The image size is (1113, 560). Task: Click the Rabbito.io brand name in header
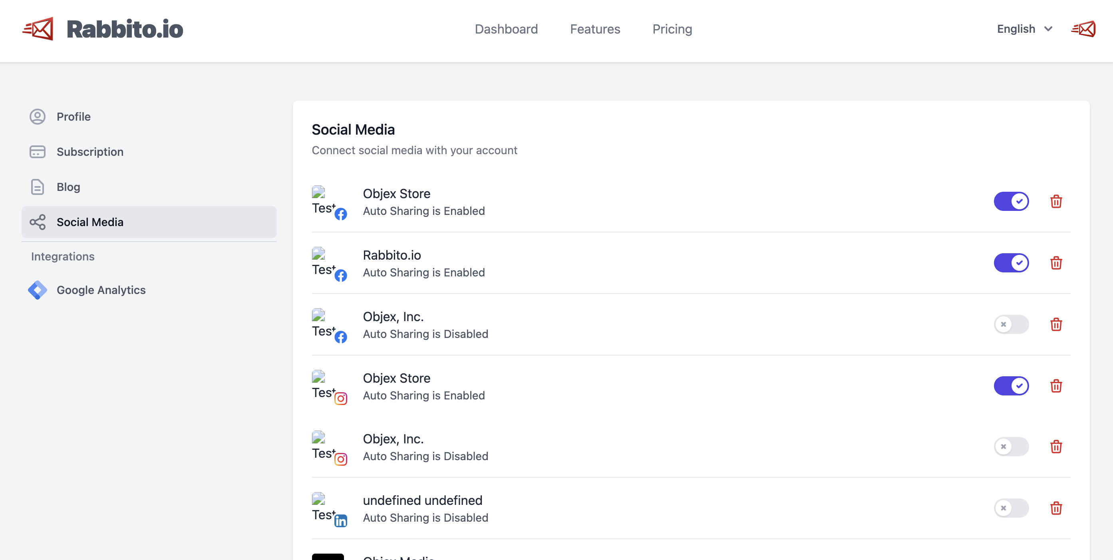click(125, 29)
